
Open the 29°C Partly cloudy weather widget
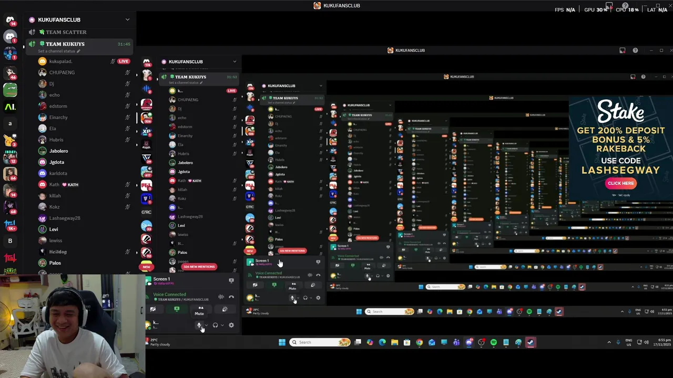158,342
